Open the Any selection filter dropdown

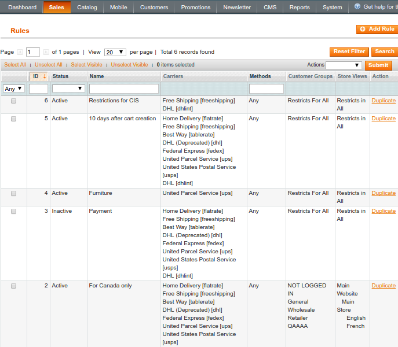[14, 88]
